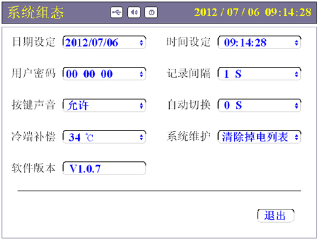Click the USB icon in header

click(x=116, y=13)
